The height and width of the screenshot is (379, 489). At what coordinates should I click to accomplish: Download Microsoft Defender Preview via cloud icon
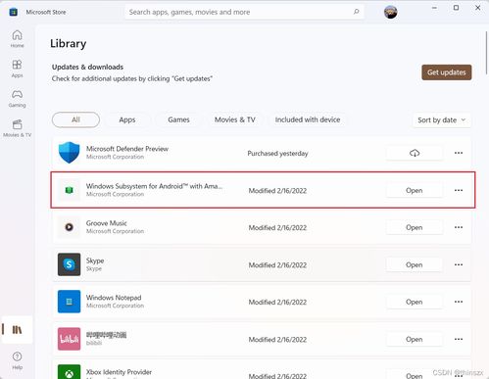[x=415, y=153]
